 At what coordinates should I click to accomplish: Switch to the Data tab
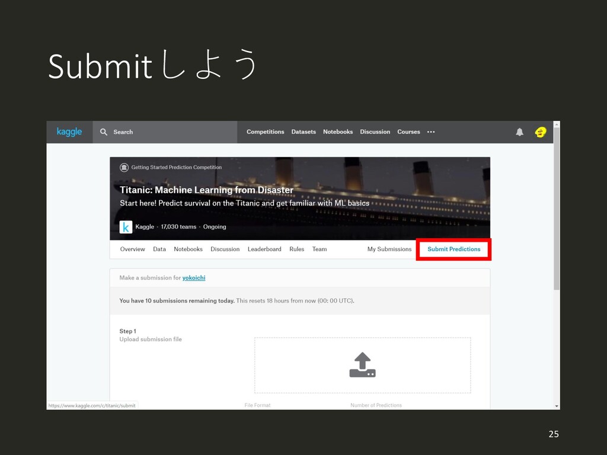[159, 249]
